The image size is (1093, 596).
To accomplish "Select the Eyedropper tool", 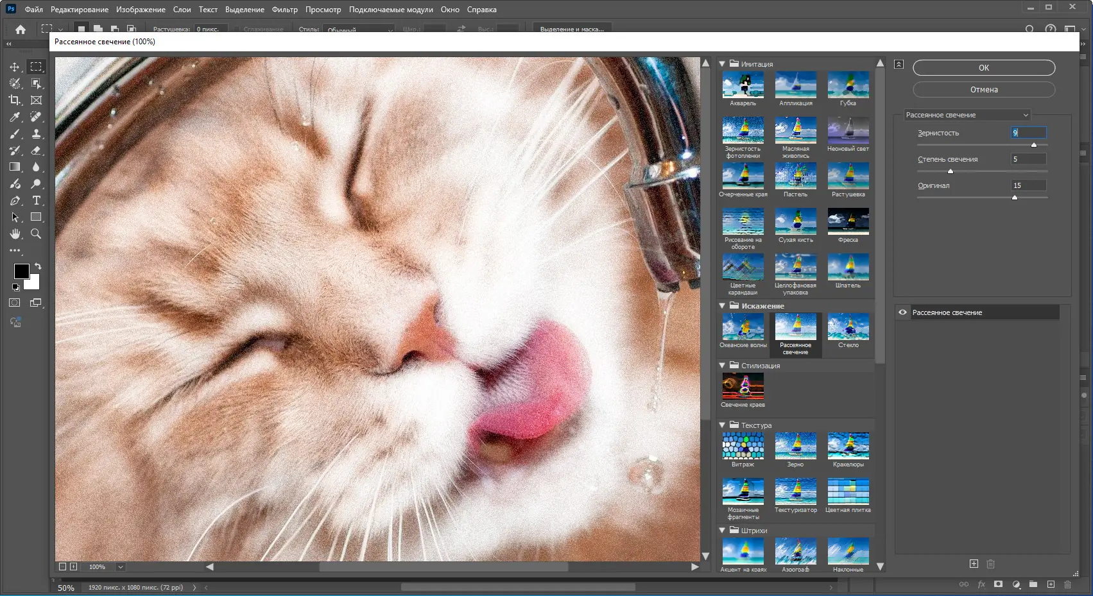I will (14, 117).
